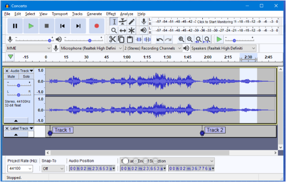The height and width of the screenshot is (182, 286).
Task: Open the Generate menu
Action: pos(94,14)
